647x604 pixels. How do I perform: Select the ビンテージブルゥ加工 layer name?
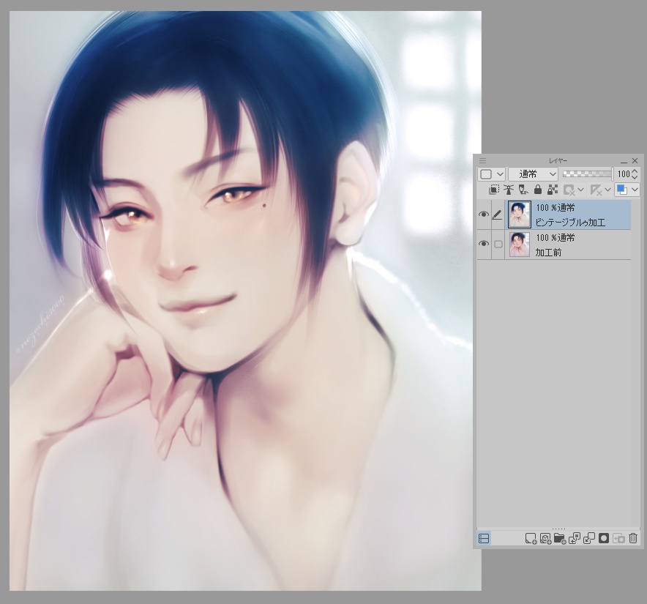tap(570, 223)
